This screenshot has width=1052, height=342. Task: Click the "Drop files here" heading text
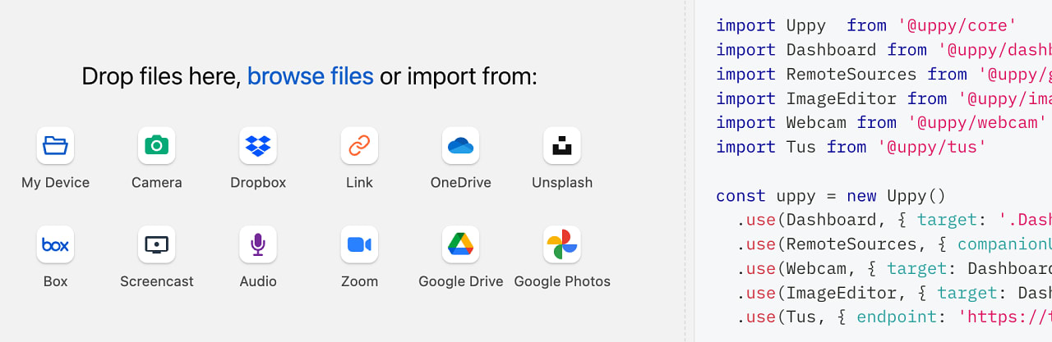click(x=161, y=76)
